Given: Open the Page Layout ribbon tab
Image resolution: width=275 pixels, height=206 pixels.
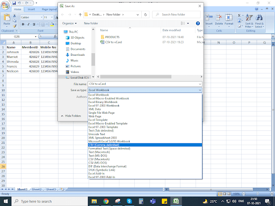Looking at the screenshot, I should [x=49, y=9].
